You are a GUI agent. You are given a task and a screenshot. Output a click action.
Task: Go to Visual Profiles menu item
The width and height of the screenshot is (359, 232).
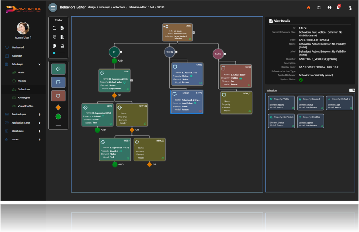25,106
